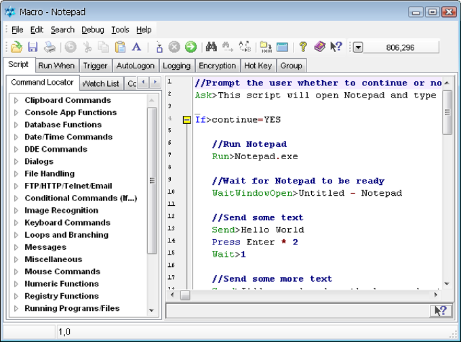
Task: Expand Conditional Commands (If...) category
Action: [x=16, y=198]
